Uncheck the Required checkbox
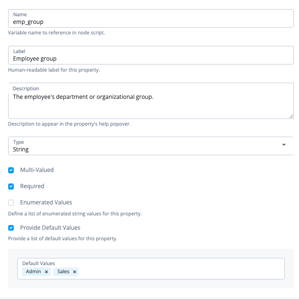299x299 pixels. tap(11, 186)
